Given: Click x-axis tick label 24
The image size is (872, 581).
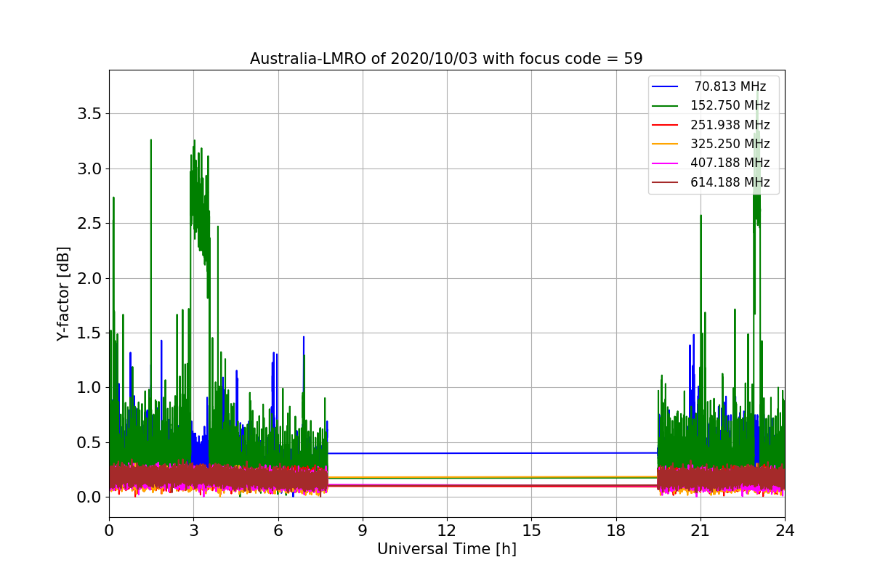Looking at the screenshot, I should point(785,531).
